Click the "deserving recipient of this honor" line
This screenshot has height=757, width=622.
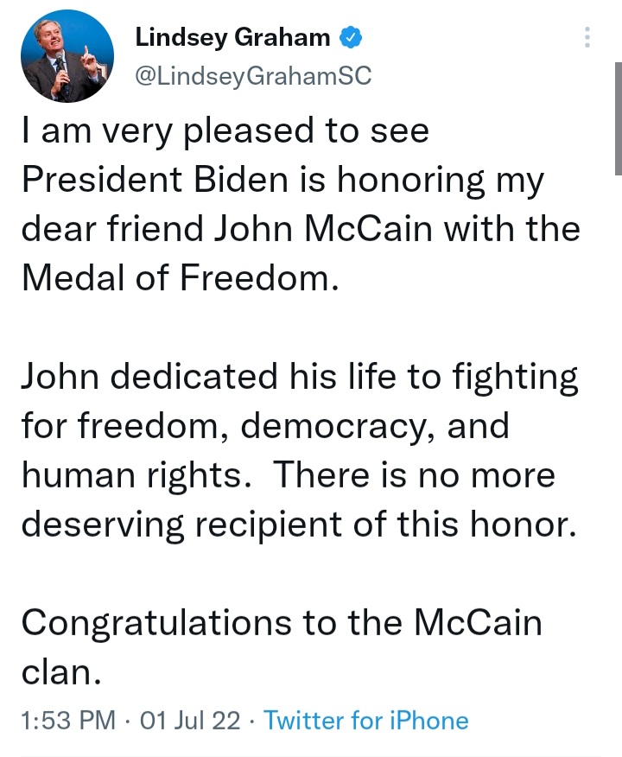297,524
